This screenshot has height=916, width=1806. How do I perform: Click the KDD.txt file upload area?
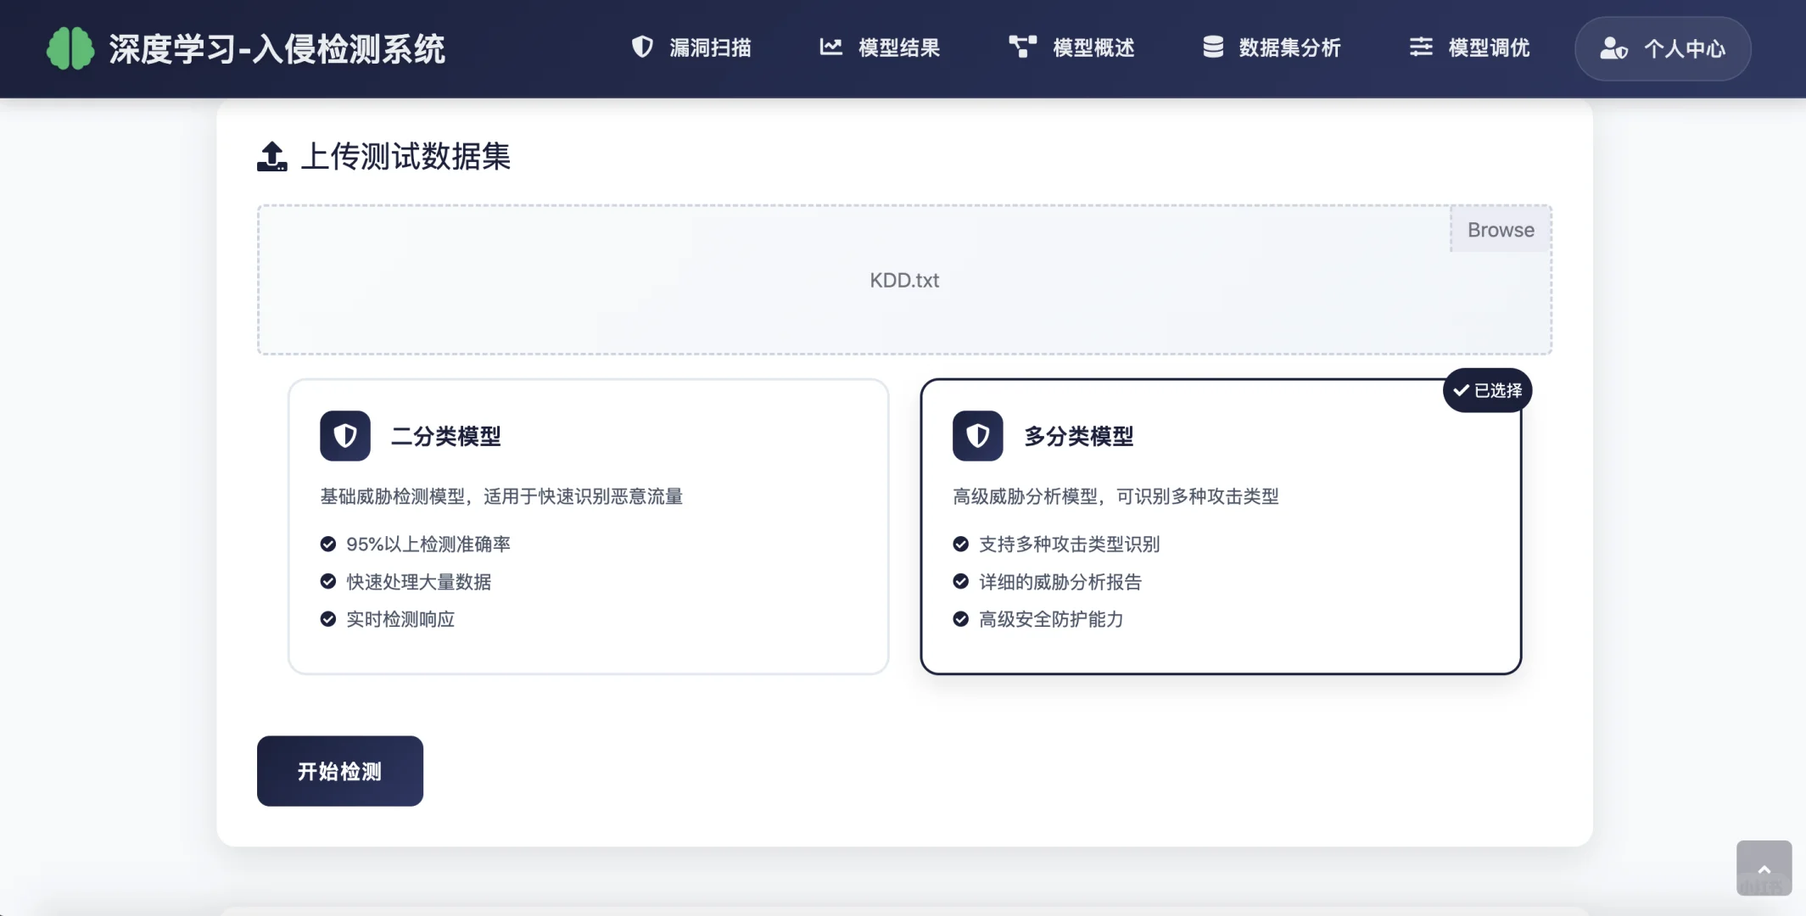pyautogui.click(x=903, y=280)
